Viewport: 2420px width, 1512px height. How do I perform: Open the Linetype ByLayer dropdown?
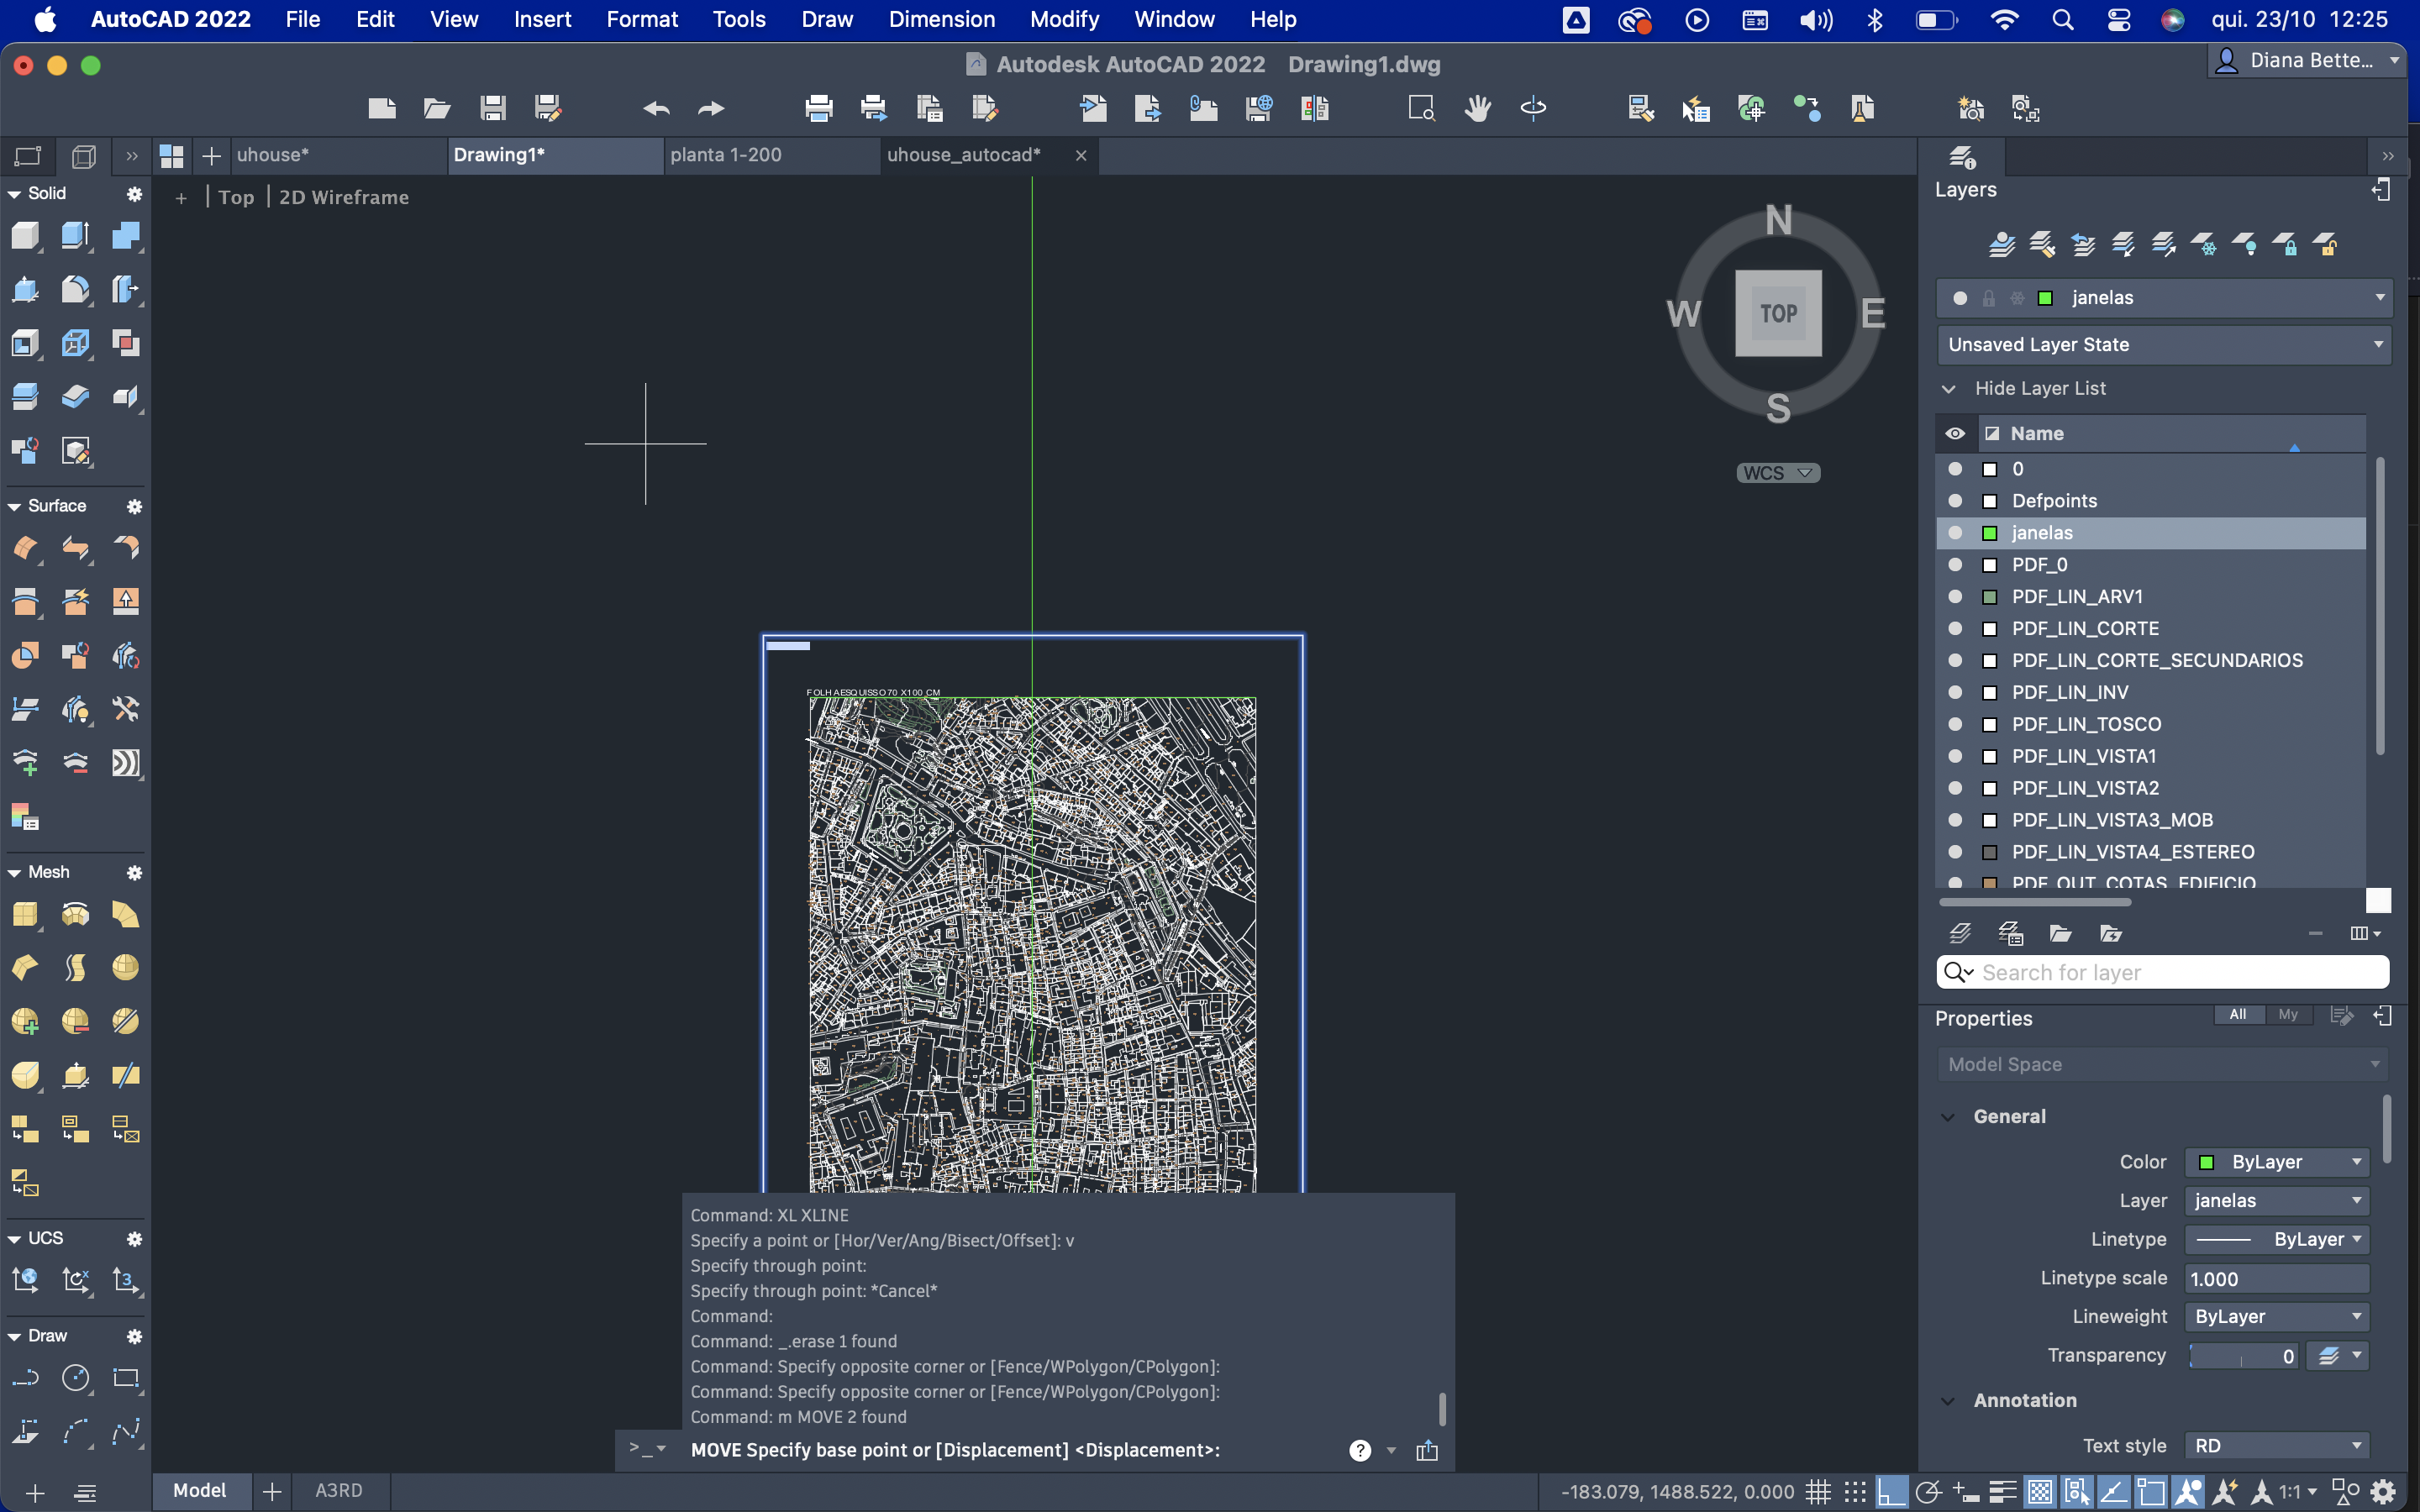[2276, 1239]
